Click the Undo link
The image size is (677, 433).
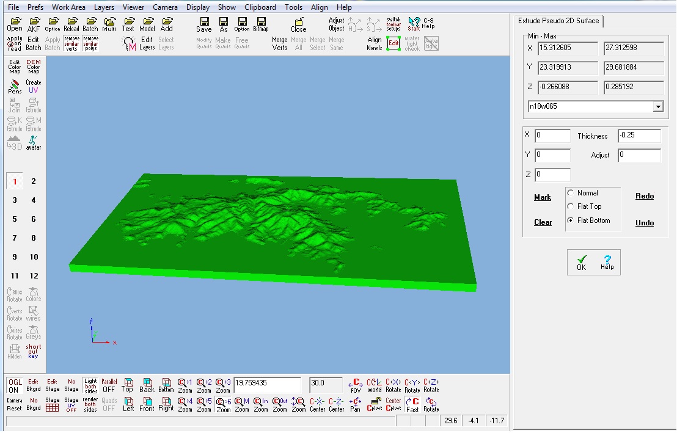click(x=644, y=223)
